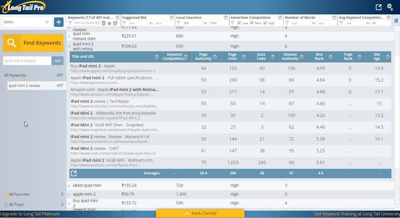400x218 pixels.
Task: Open the Demo project dropdown
Action: pyautogui.click(x=26, y=22)
